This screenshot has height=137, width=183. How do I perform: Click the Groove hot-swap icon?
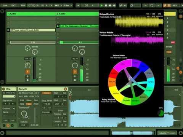(14, 108)
